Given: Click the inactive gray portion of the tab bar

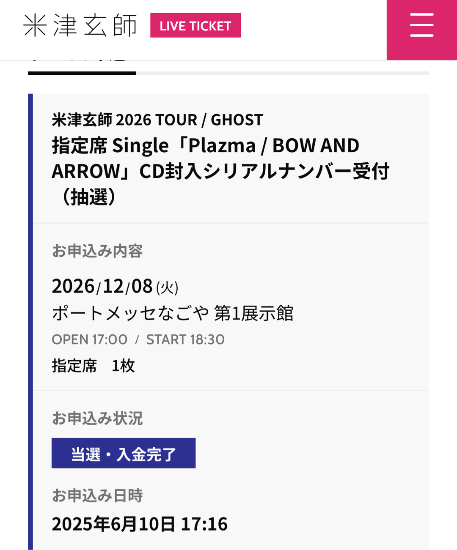Looking at the screenshot, I should (282, 73).
